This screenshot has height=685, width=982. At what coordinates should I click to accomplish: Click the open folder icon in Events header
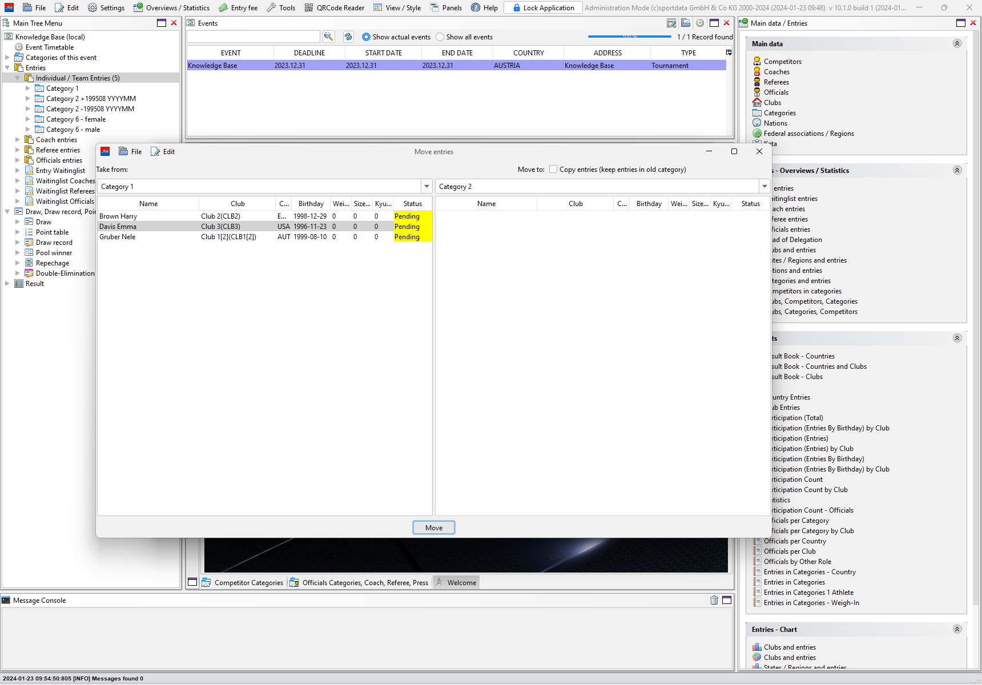(x=686, y=23)
